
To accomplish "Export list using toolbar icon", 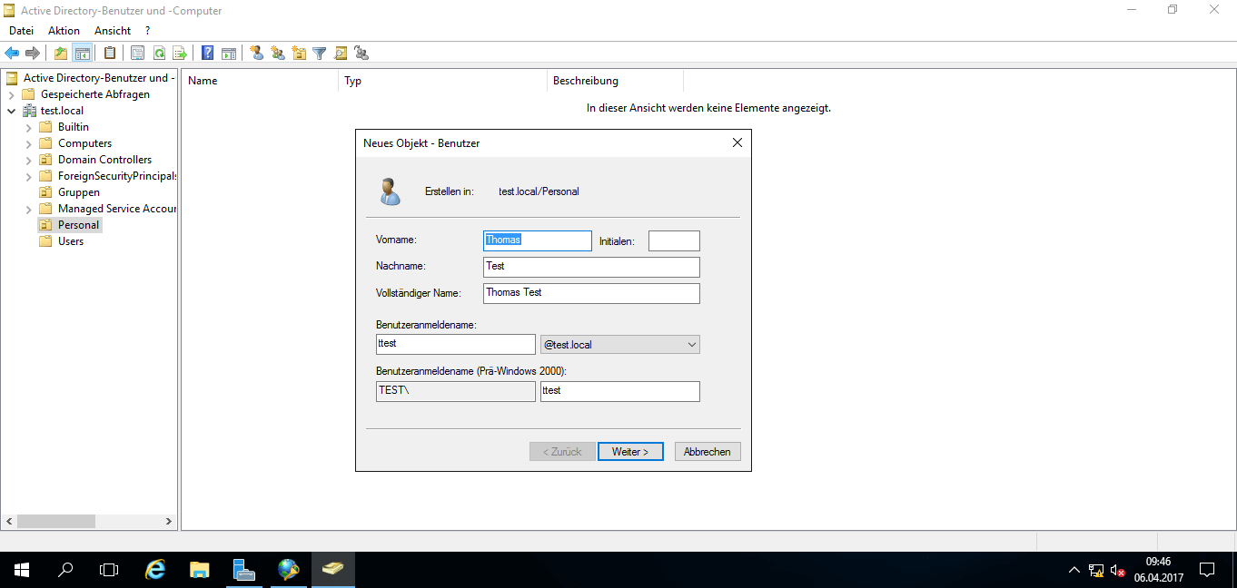I will [180, 54].
